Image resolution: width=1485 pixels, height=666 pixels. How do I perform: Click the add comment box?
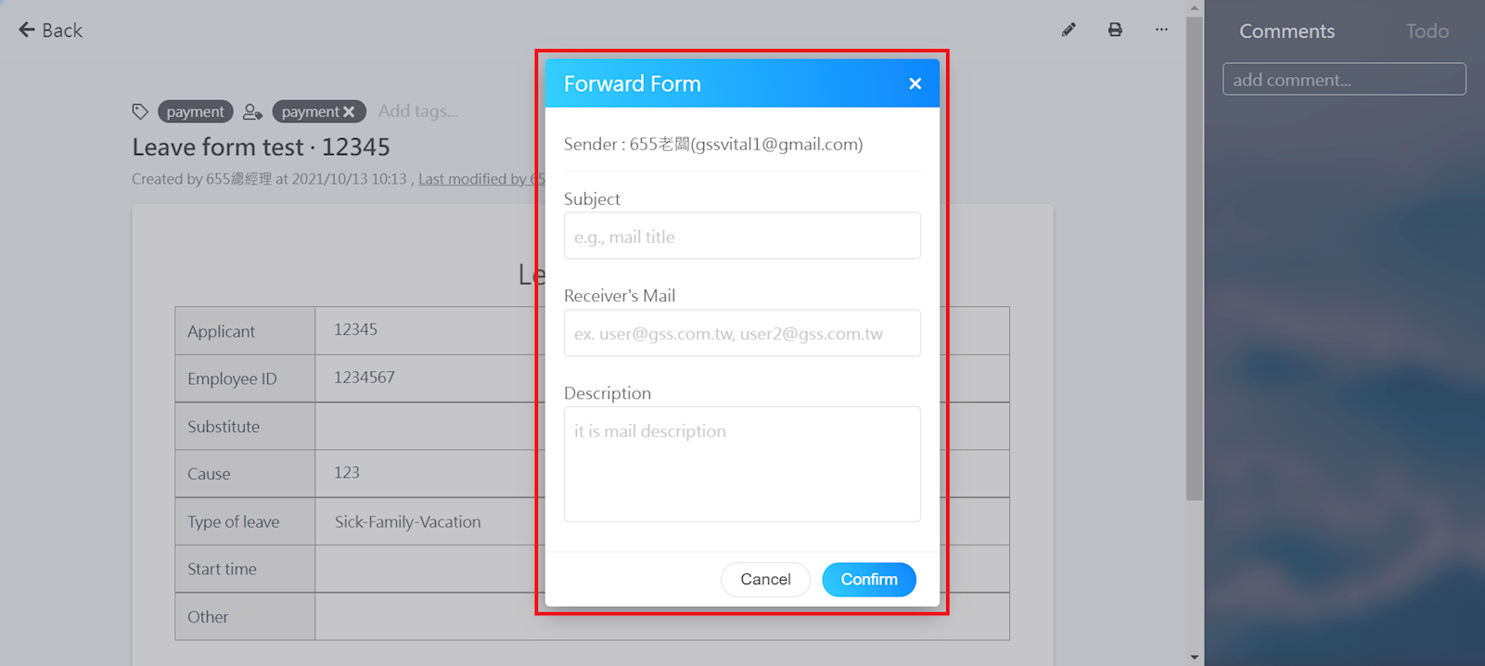coord(1344,80)
